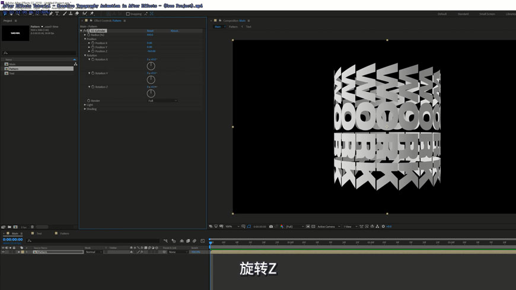Switch to Pattern tab in timeline
The width and height of the screenshot is (516, 290).
(65, 234)
